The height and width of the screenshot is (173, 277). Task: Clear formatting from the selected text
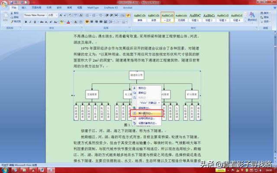pyautogui.click(x=70, y=16)
